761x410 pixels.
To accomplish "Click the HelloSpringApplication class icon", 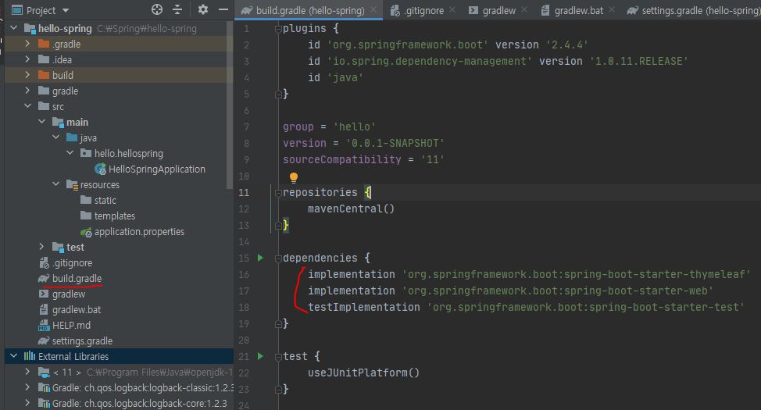I will coord(101,169).
